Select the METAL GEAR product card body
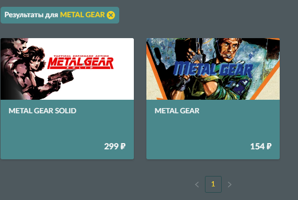This screenshot has width=298, height=200. pyautogui.click(x=213, y=130)
